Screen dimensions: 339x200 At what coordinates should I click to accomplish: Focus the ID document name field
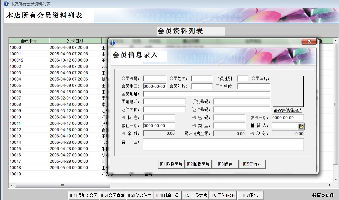tap(164, 109)
